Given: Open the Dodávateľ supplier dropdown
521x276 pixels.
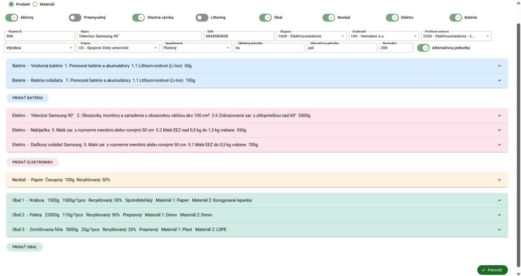Looking at the screenshot, I should pos(384,36).
